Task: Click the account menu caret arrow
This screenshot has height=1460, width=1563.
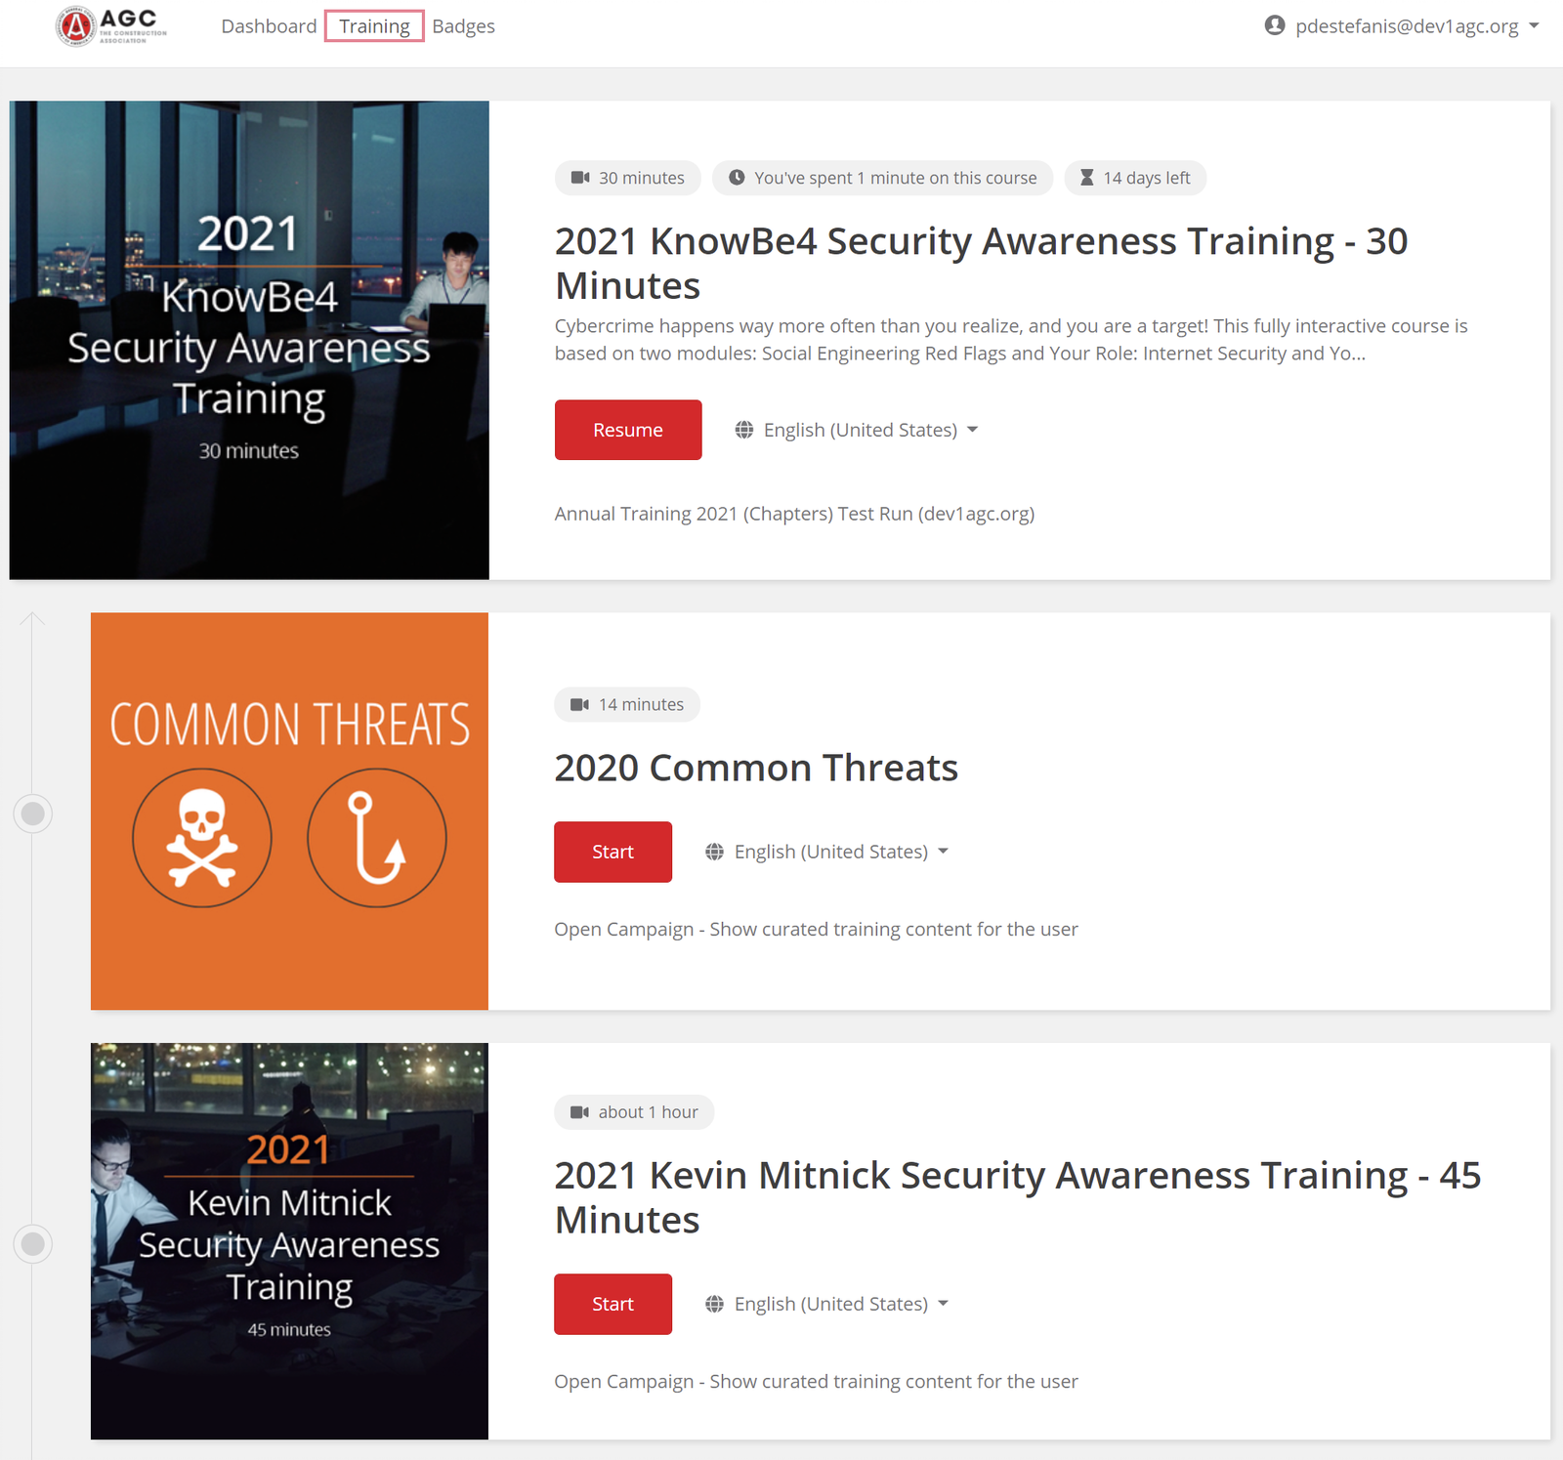Action: (1534, 25)
